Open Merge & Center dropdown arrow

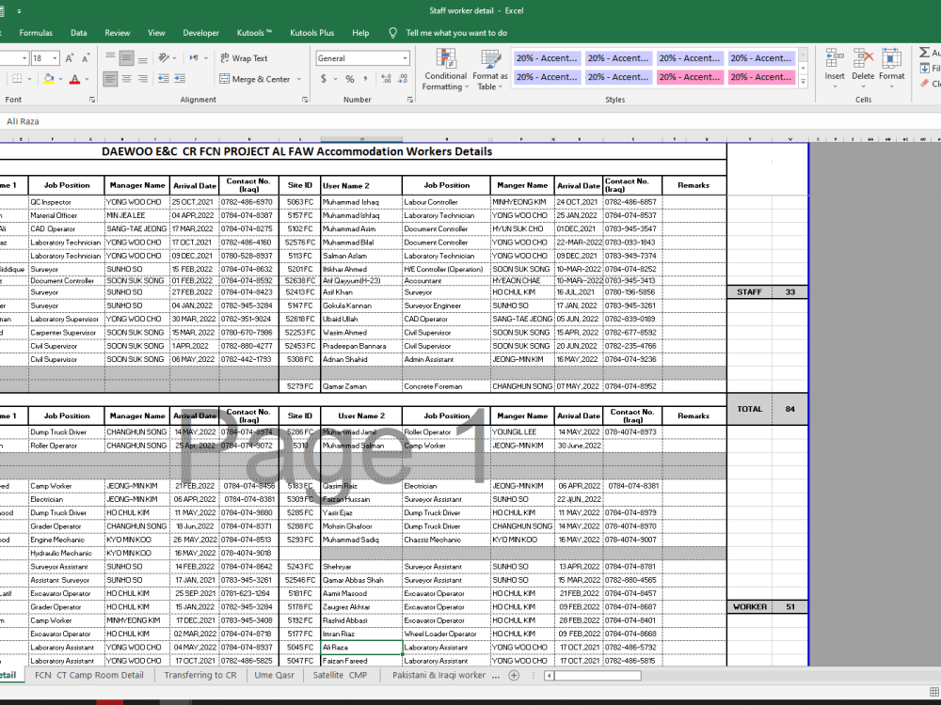coord(299,79)
